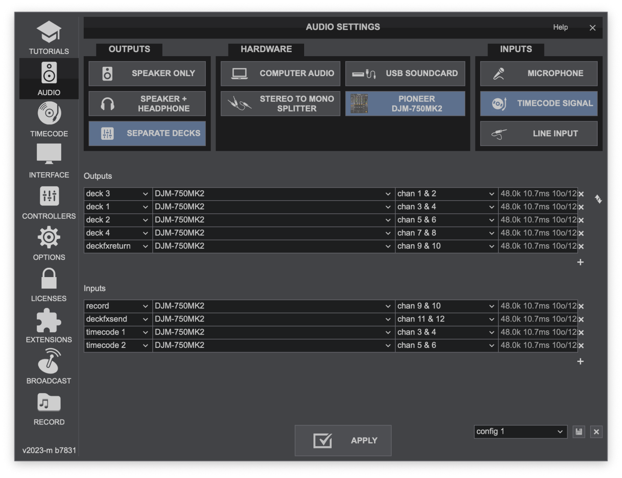This screenshot has height=478, width=622.
Task: Toggle Pioneer DJM-750MK2 hardware
Action: click(x=405, y=104)
